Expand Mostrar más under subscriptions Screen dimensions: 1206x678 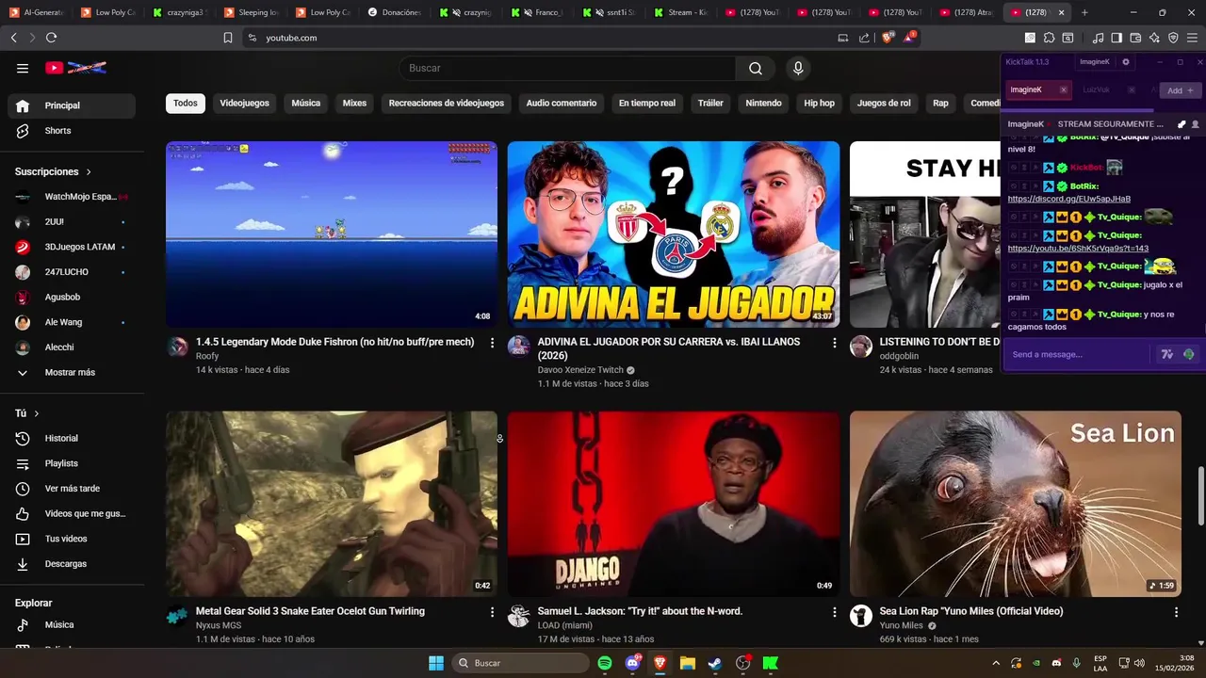tap(72, 372)
